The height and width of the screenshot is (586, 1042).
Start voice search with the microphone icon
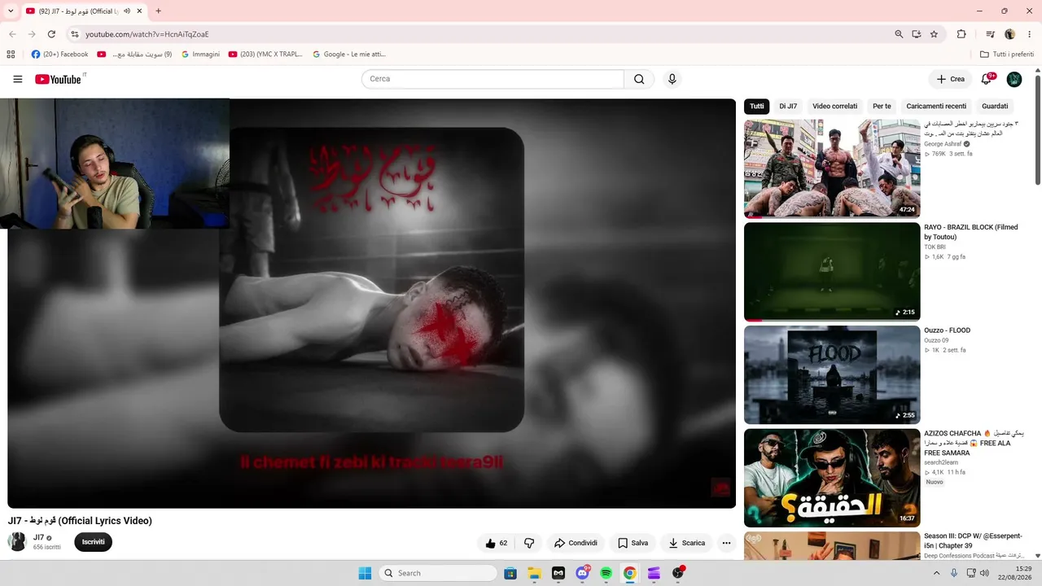point(672,79)
